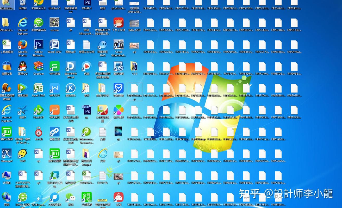Viewport: 342px width, 208px height.
Task: Click the 腾讯QQ penguin icon
Action: 23,66
